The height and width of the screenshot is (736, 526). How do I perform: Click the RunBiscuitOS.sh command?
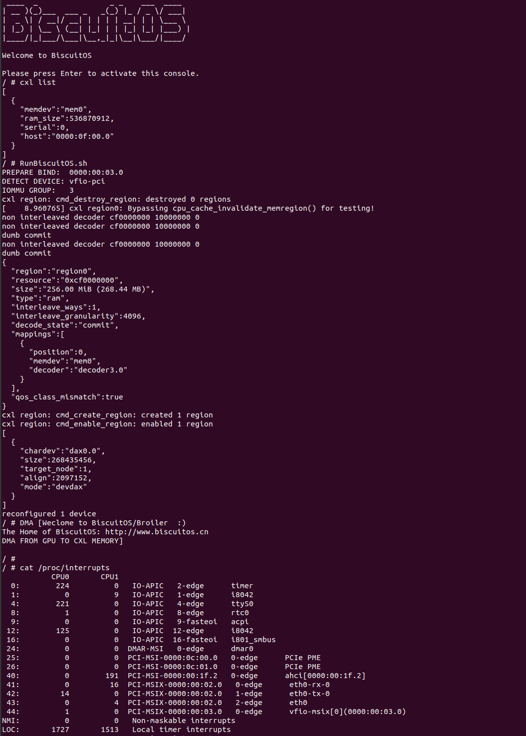pos(53,163)
